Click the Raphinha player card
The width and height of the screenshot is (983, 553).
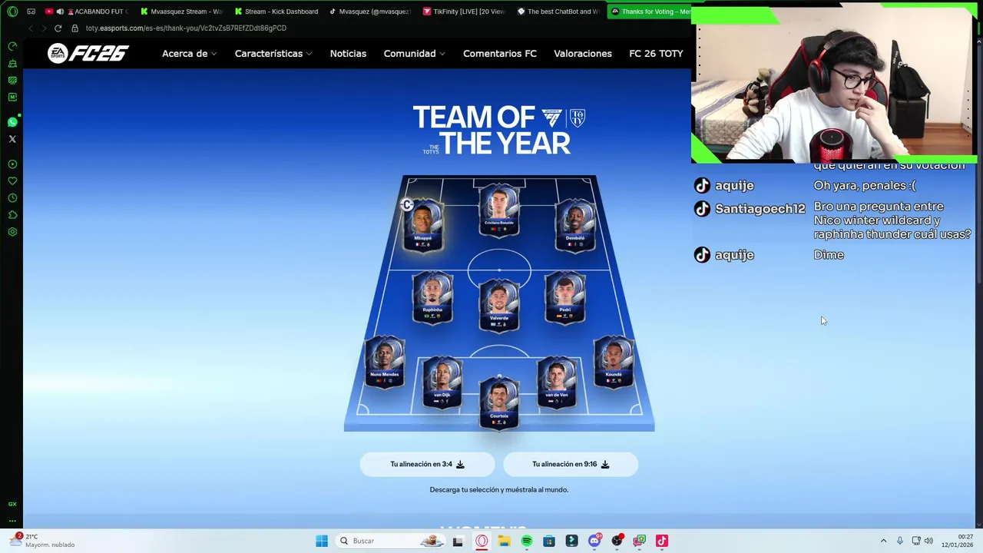tap(432, 296)
